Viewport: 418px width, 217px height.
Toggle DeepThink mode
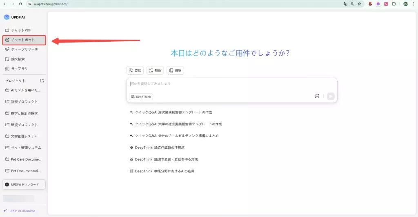[x=141, y=97]
